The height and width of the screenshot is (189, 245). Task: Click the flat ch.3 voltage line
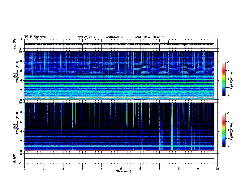pyautogui.click(x=119, y=159)
